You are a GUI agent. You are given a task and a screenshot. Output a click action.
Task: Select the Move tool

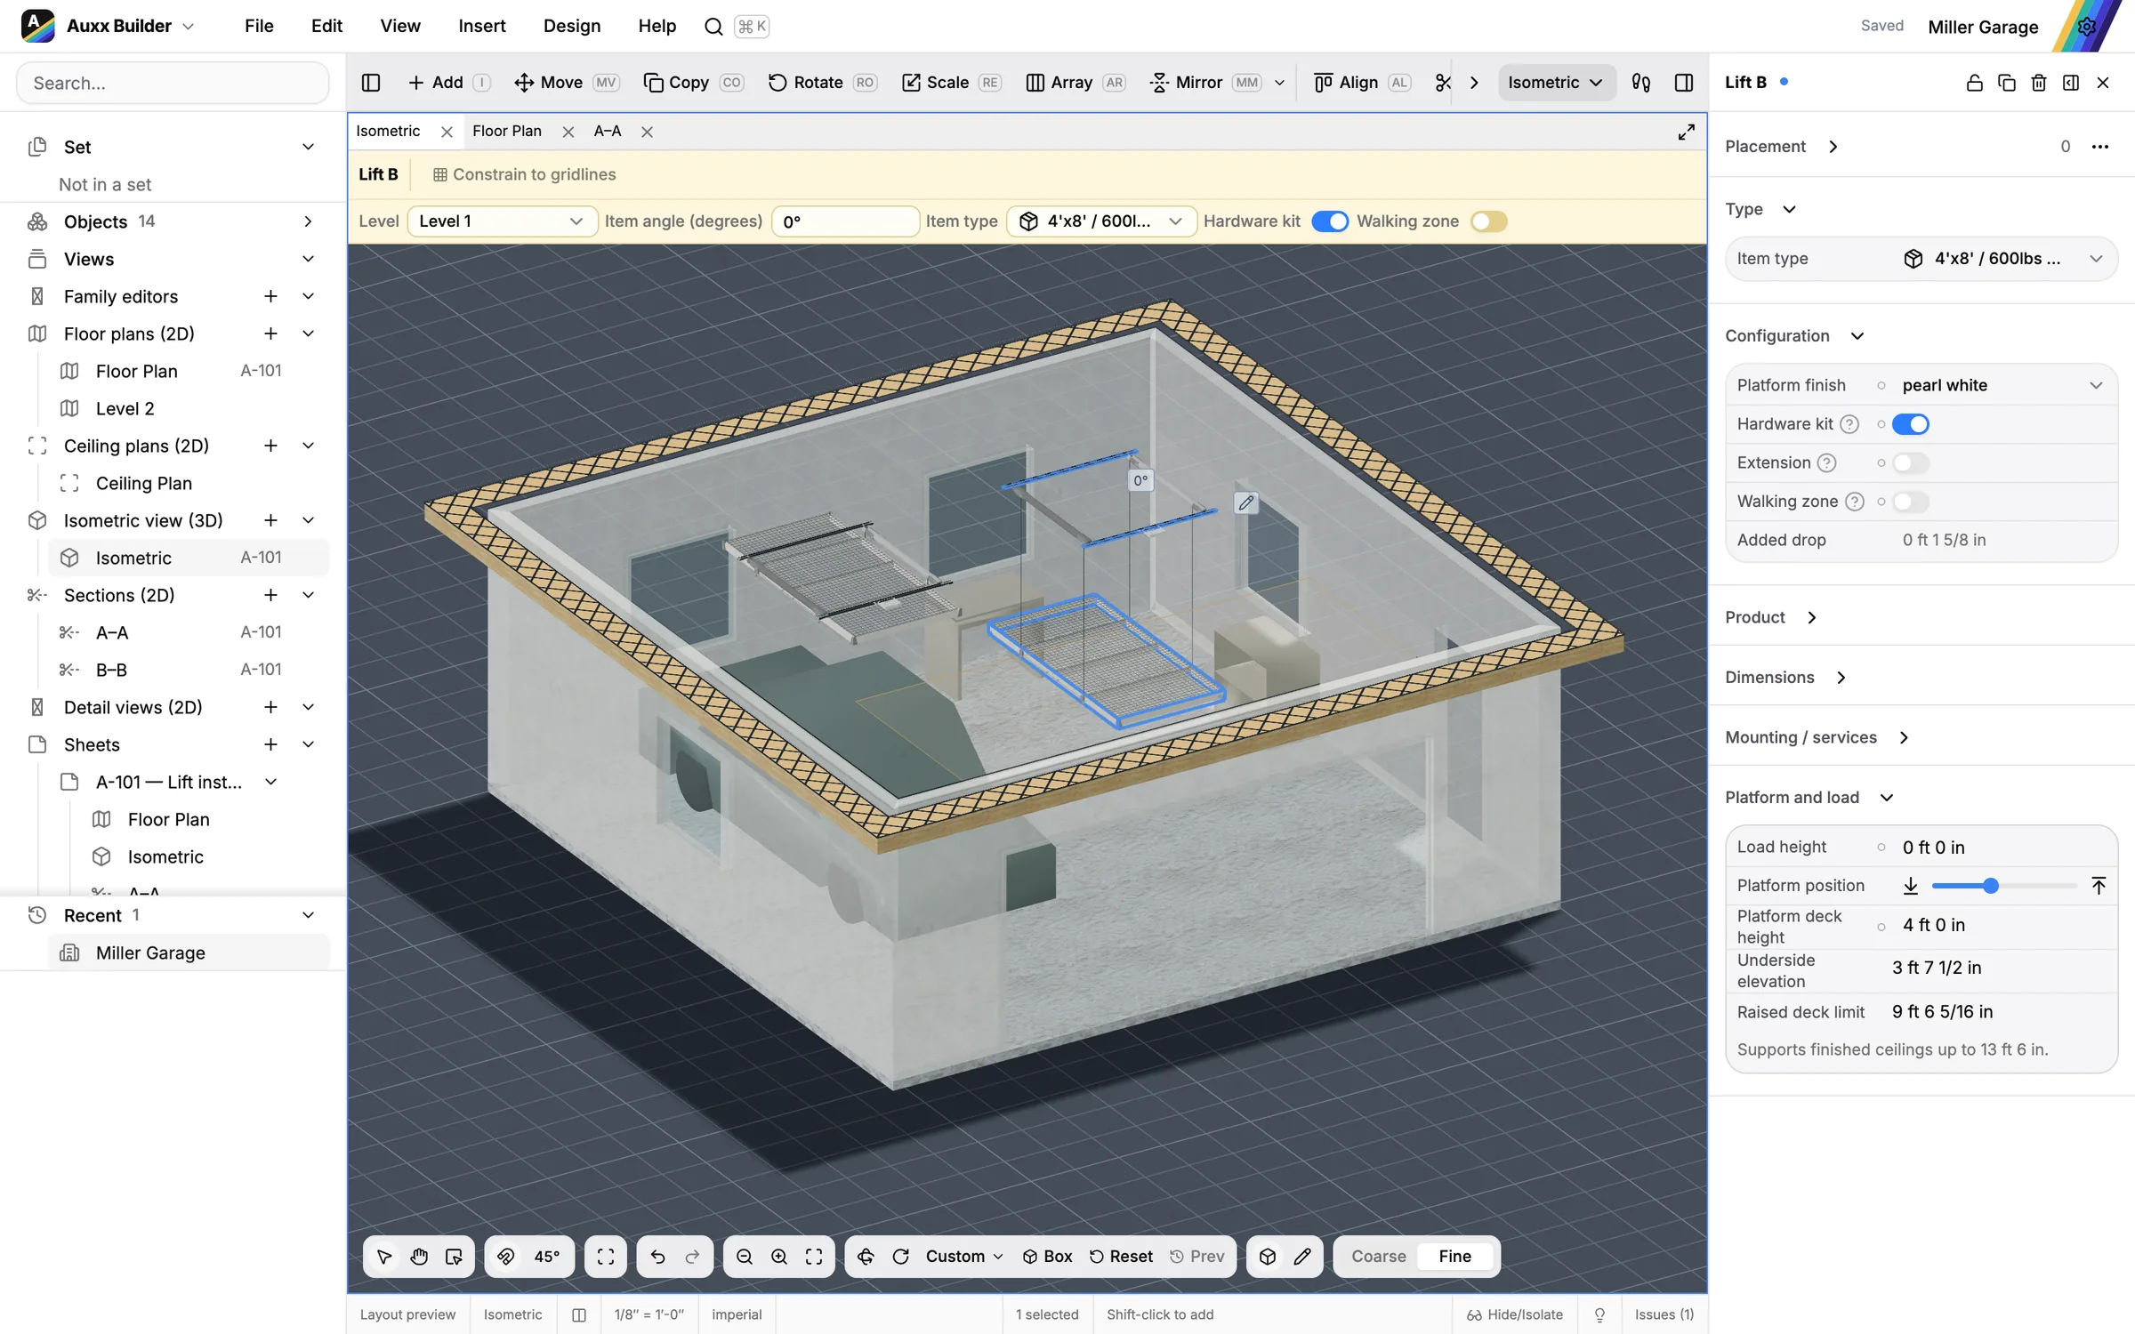point(566,83)
